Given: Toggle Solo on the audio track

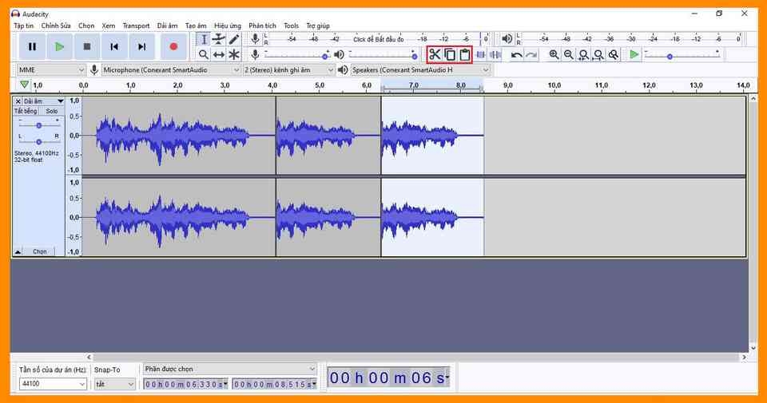Looking at the screenshot, I should click(x=52, y=111).
